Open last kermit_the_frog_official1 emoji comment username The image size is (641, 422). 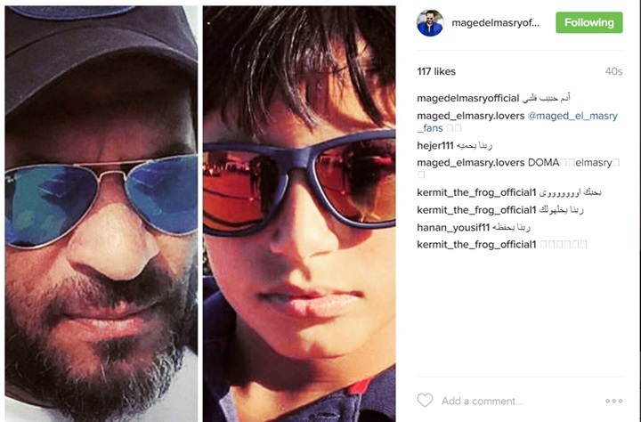click(476, 245)
